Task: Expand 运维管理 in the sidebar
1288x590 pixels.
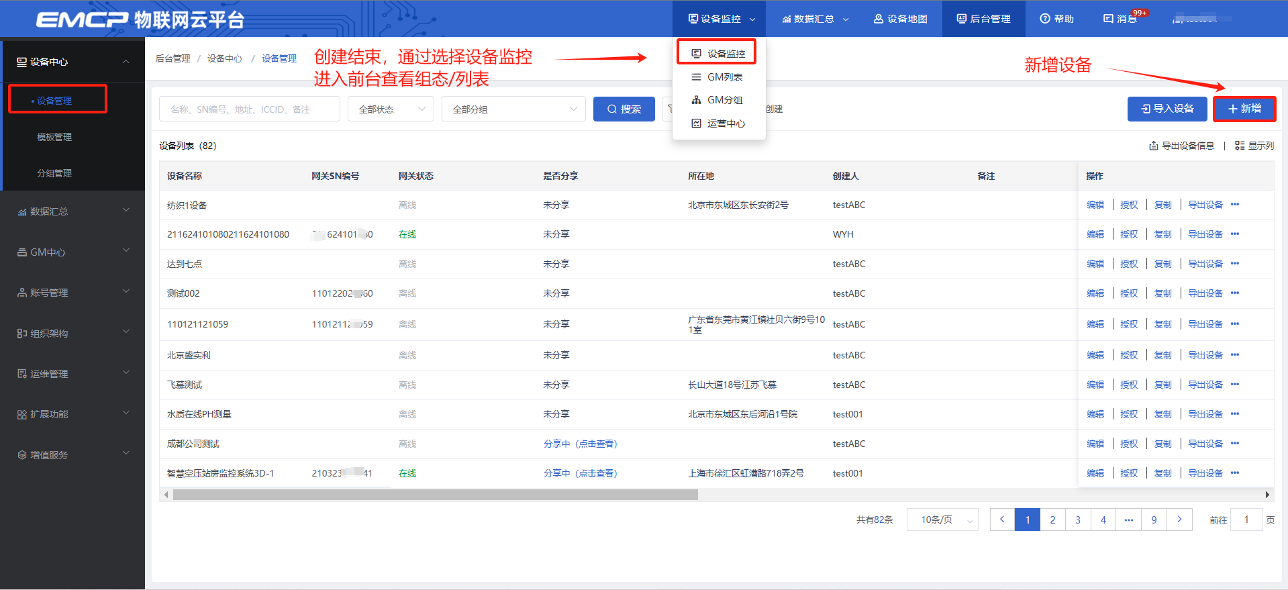Action: click(72, 374)
